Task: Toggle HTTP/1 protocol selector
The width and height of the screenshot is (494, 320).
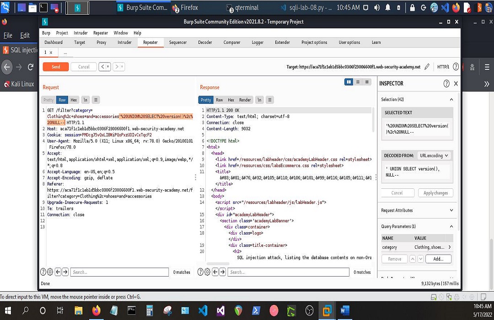Action: [x=443, y=67]
